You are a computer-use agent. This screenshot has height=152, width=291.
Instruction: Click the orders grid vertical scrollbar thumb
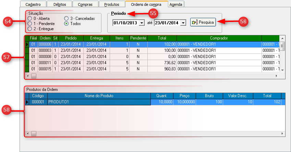(x=282, y=46)
